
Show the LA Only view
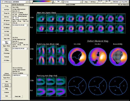point(7,35)
